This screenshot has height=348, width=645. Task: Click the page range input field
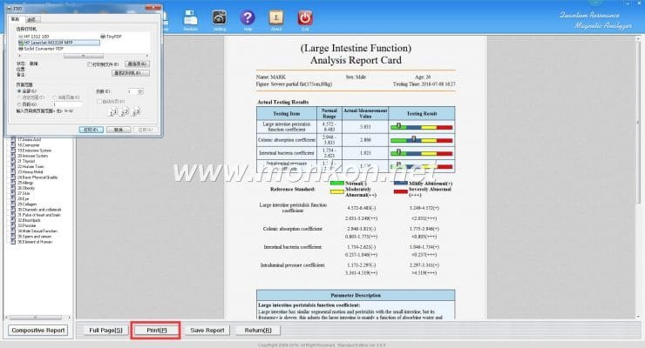click(66, 104)
